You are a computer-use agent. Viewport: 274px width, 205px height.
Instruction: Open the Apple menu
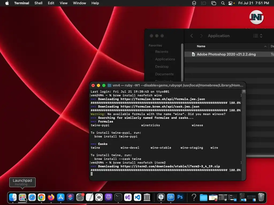pyautogui.click(x=7, y=3)
